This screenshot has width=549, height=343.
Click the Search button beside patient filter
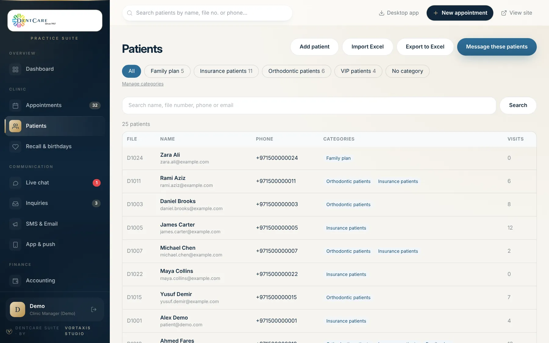[x=518, y=105]
